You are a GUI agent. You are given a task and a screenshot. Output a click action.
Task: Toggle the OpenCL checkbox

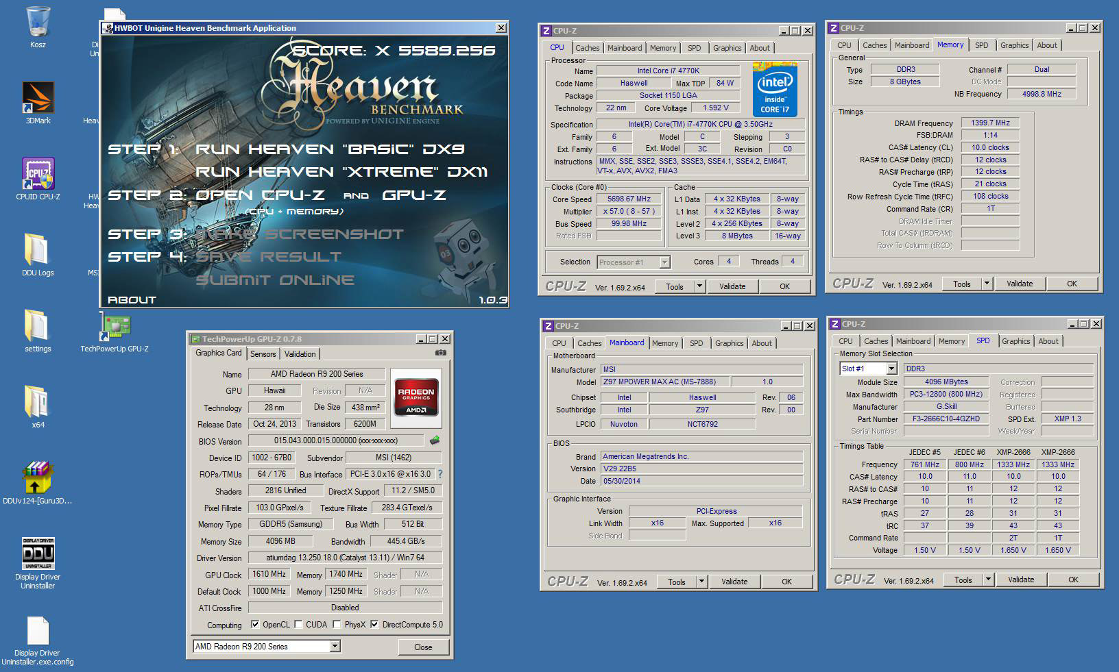[255, 624]
